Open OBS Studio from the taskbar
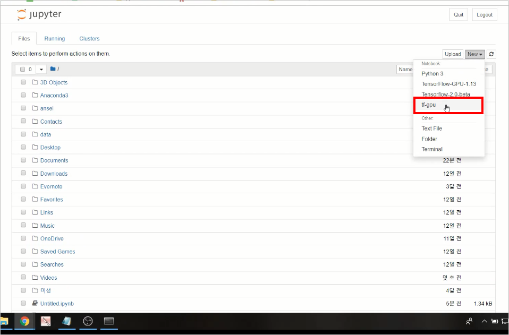509x335 pixels. click(x=88, y=321)
